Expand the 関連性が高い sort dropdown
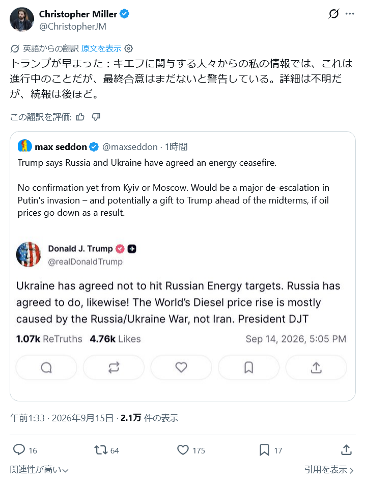 (x=39, y=470)
